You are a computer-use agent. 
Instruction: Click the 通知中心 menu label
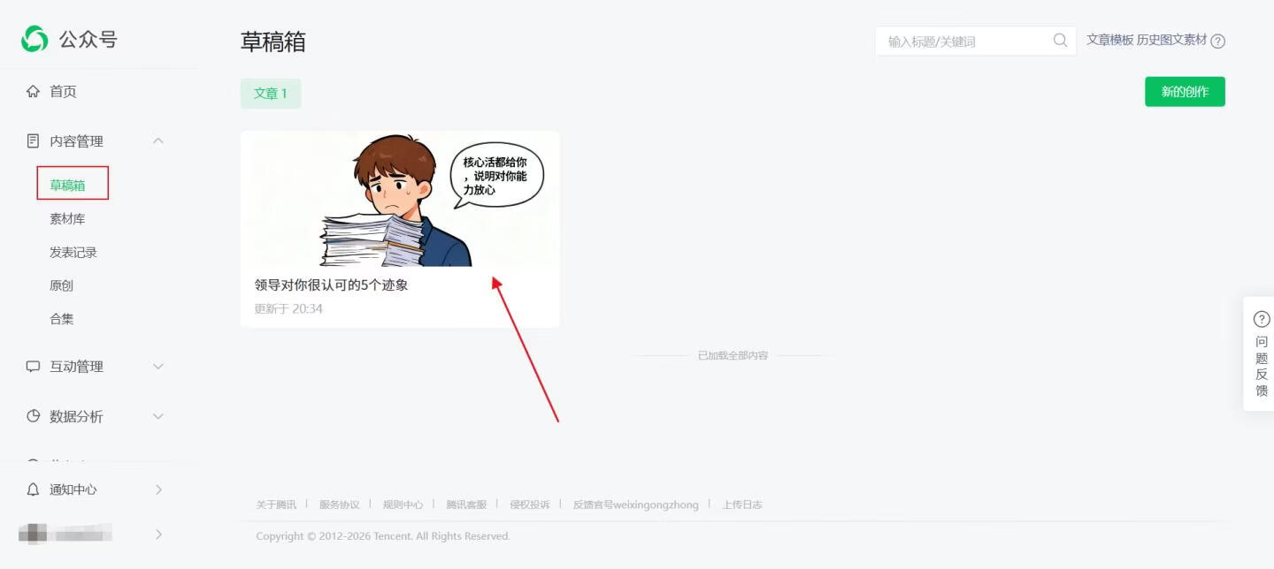click(73, 489)
